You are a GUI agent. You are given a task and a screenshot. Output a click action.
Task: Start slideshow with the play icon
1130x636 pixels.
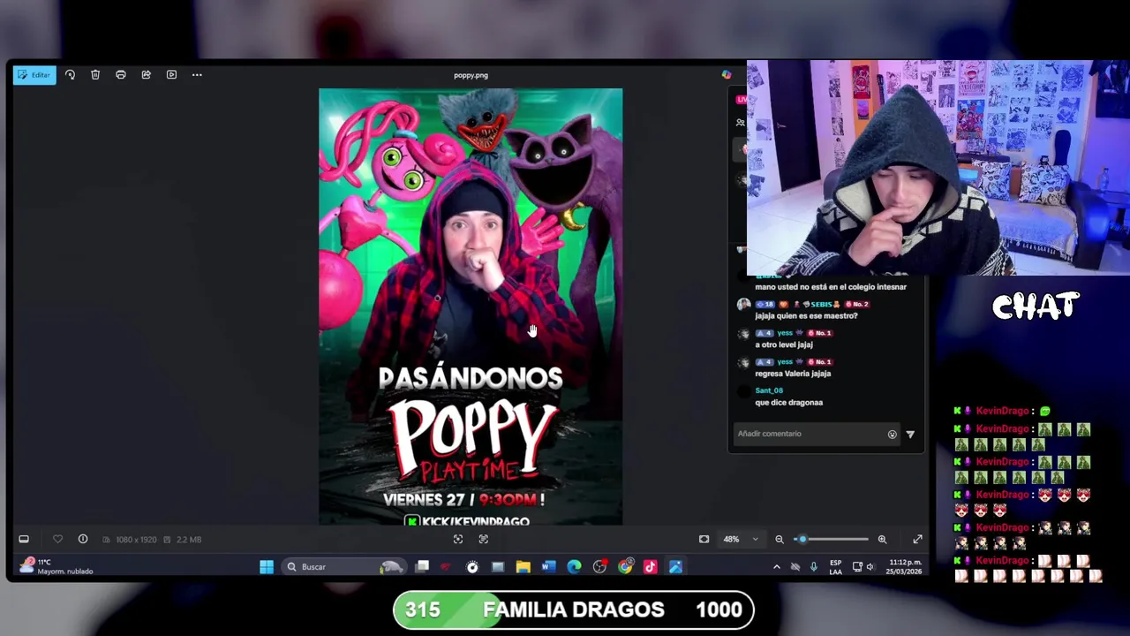(x=171, y=75)
